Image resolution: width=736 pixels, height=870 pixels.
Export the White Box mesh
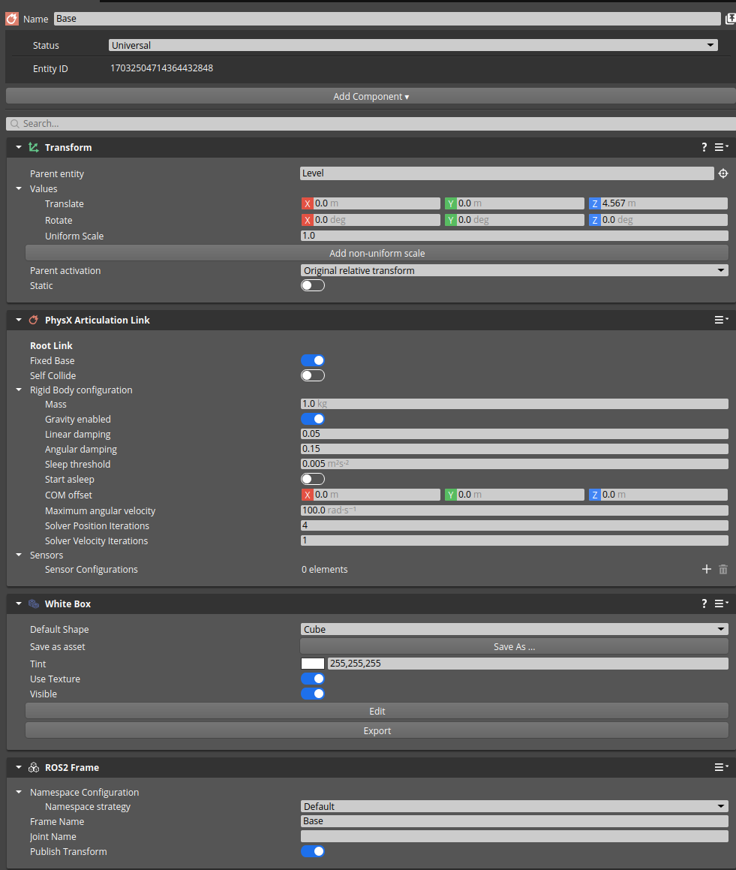pos(377,730)
